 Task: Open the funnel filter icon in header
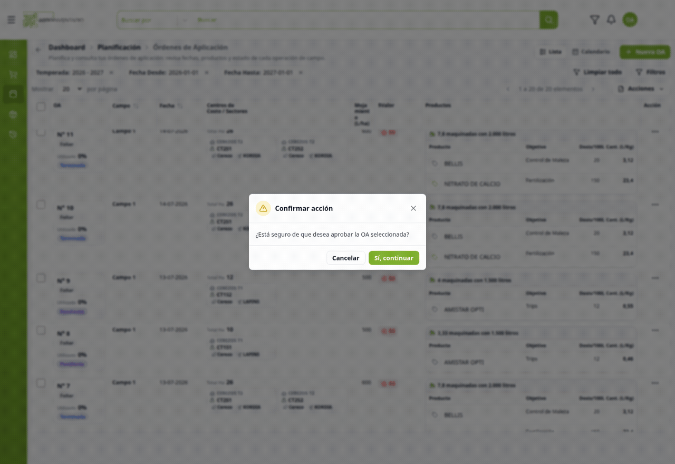tap(594, 20)
